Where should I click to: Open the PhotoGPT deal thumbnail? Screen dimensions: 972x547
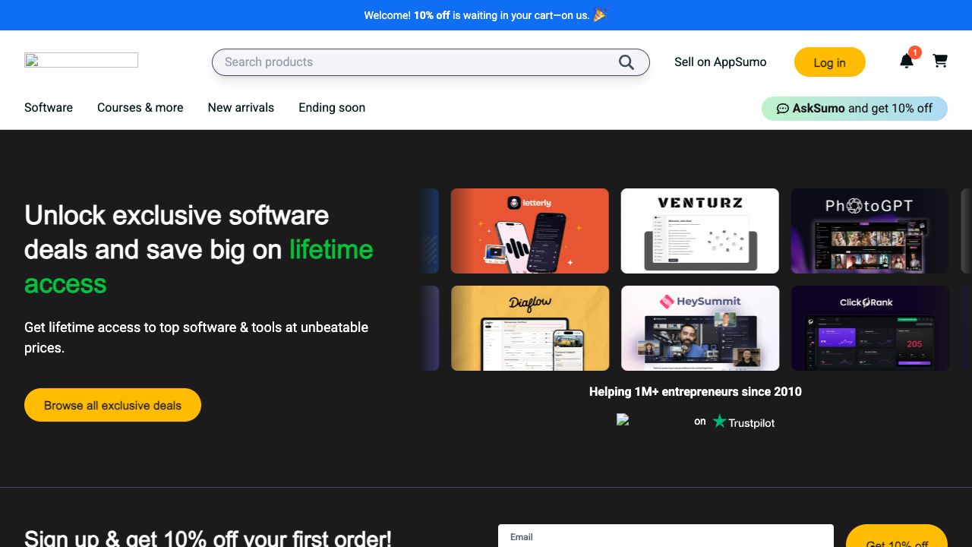point(869,231)
